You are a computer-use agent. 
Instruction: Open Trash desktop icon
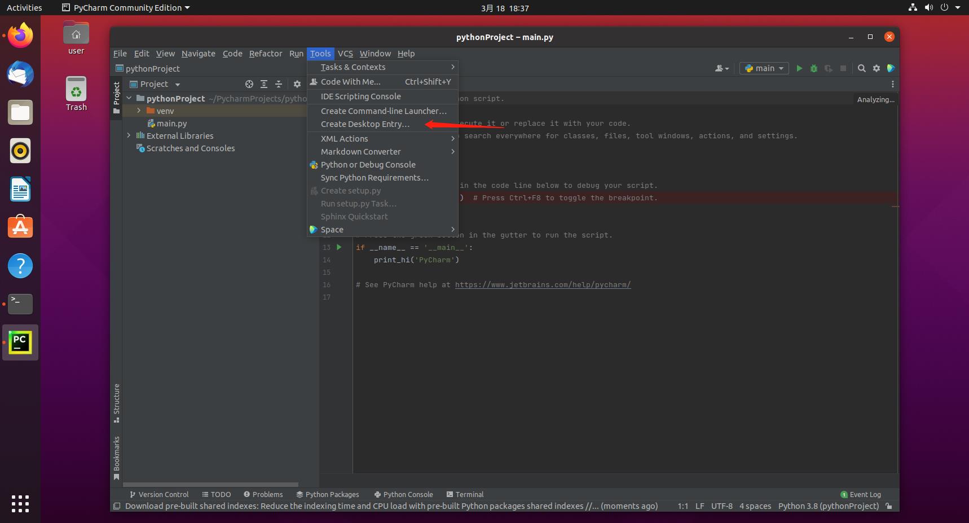tap(76, 94)
